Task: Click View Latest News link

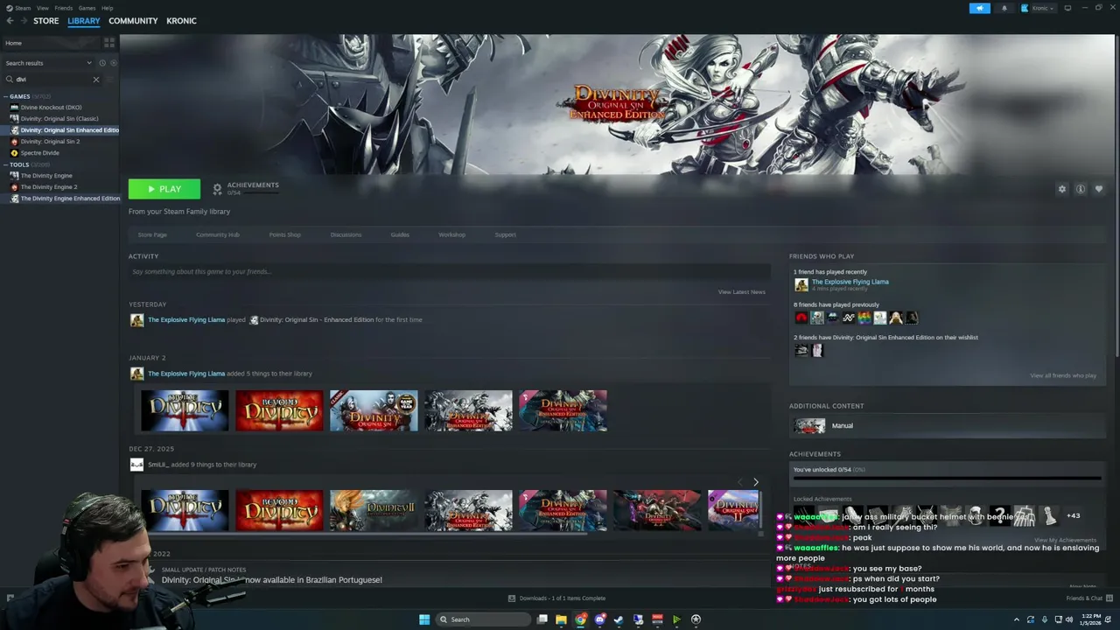Action: coord(741,292)
